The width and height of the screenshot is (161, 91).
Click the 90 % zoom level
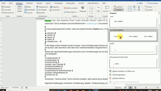coord(158,88)
